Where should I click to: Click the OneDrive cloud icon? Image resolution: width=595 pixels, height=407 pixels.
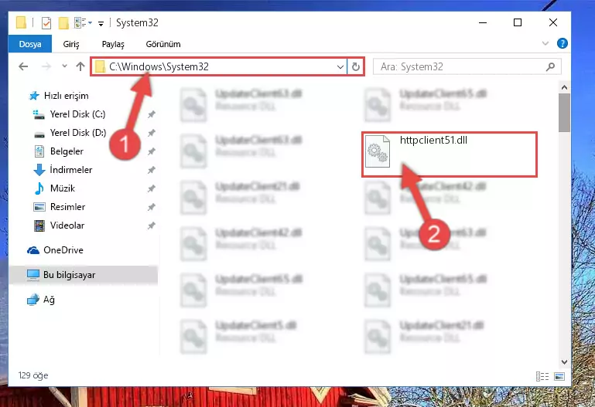tap(33, 250)
